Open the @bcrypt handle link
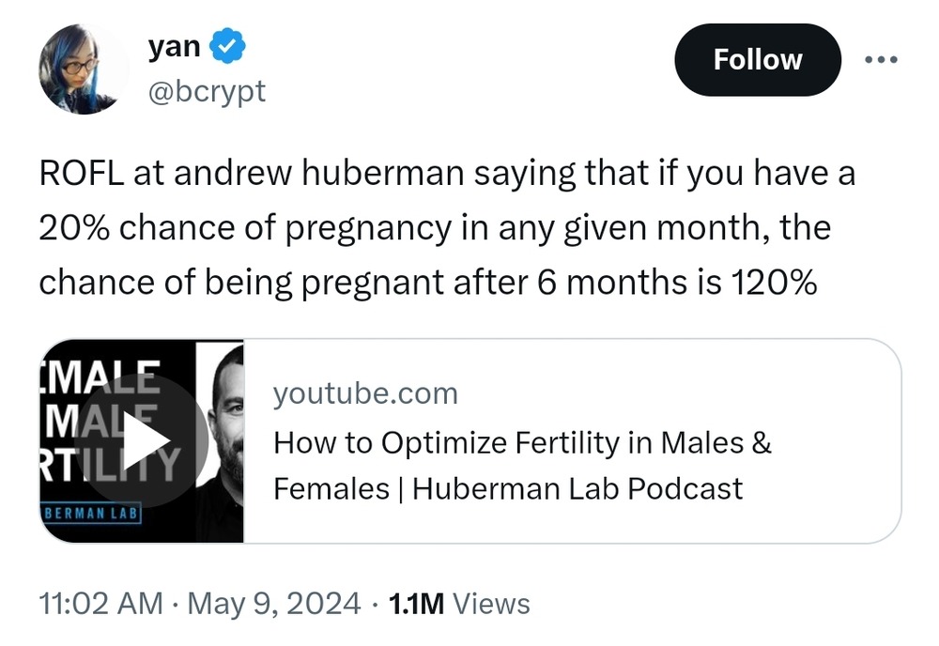This screenshot has height=646, width=939. (x=207, y=91)
